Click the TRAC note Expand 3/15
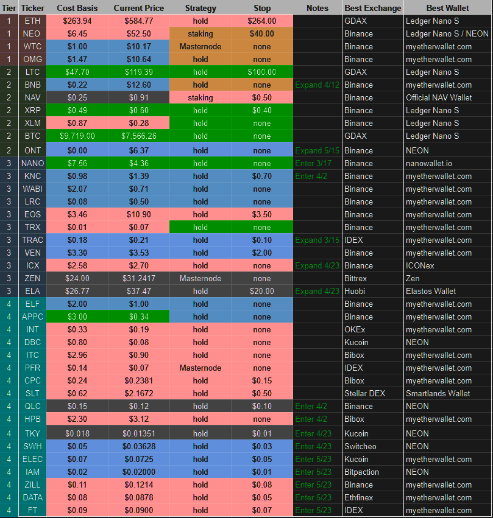Viewport: 493px width, 518px height. tap(317, 240)
